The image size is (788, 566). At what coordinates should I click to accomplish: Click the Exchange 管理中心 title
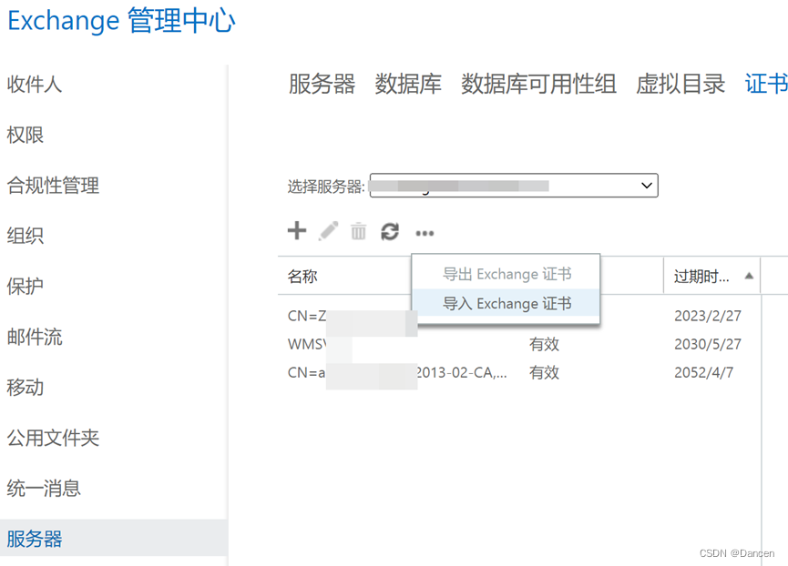click(122, 21)
